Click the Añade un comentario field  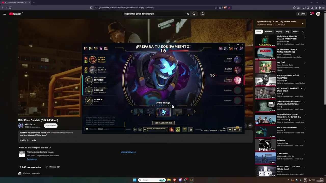tap(32, 173)
